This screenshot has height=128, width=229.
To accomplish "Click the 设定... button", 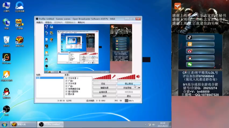I will (104, 84).
